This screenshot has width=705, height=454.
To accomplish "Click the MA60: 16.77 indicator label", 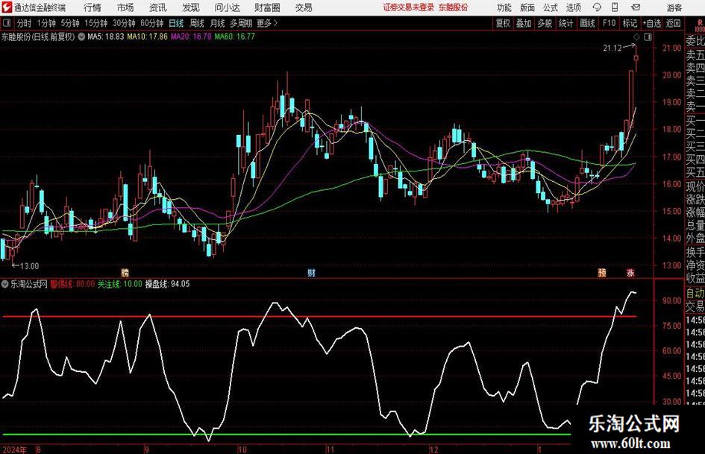I will click(235, 37).
